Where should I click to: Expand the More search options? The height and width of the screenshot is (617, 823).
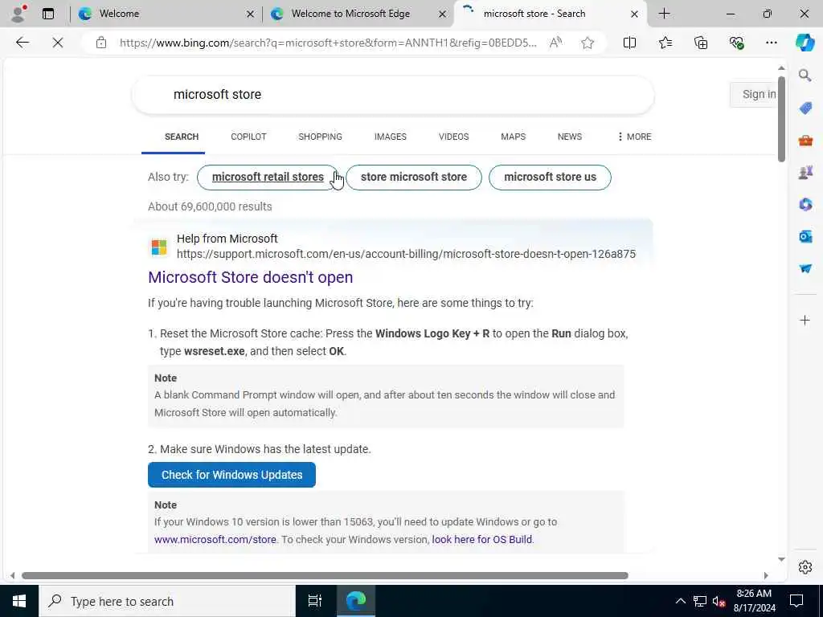[x=634, y=137]
